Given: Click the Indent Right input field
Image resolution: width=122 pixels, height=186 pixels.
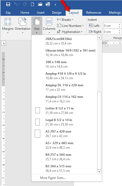Looking at the screenshot, I should click(x=110, y=32).
